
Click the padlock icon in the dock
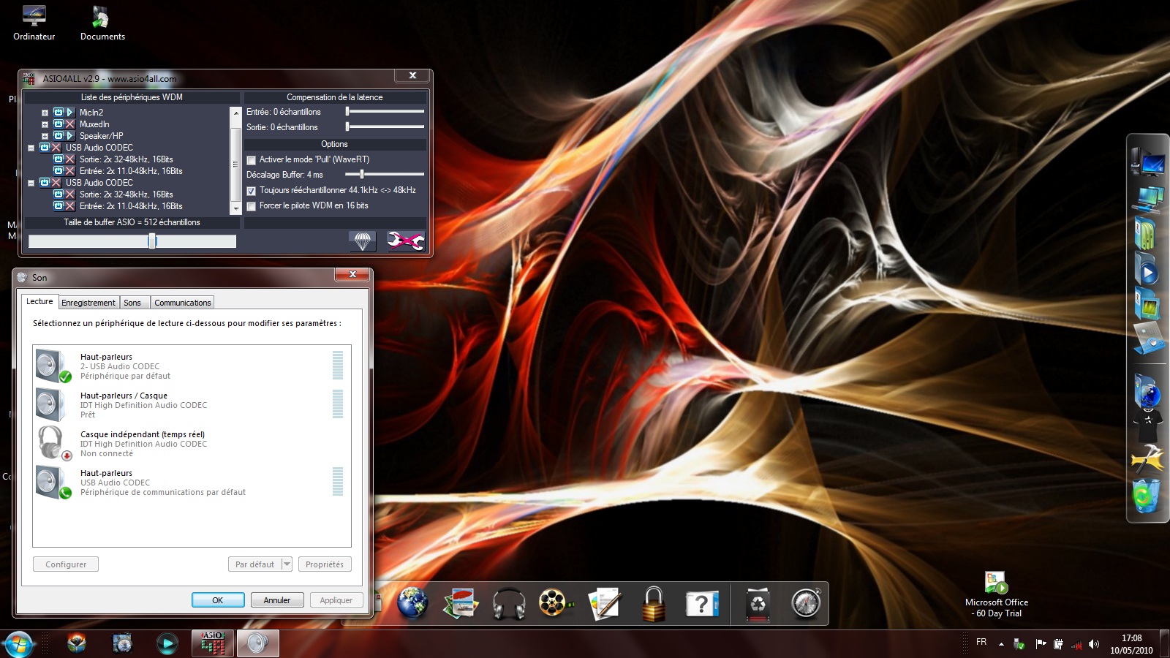pyautogui.click(x=653, y=604)
